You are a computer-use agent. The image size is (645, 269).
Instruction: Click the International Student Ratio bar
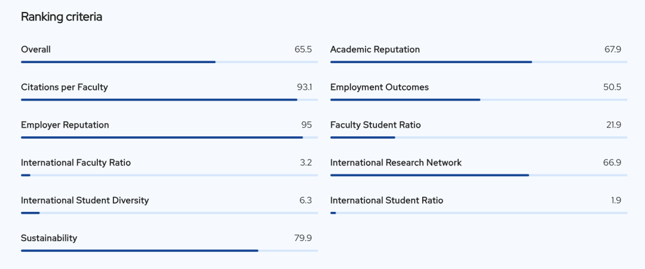(478, 212)
